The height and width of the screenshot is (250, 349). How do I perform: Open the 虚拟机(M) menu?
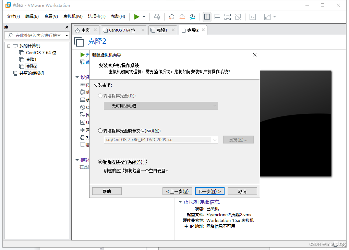(73, 16)
